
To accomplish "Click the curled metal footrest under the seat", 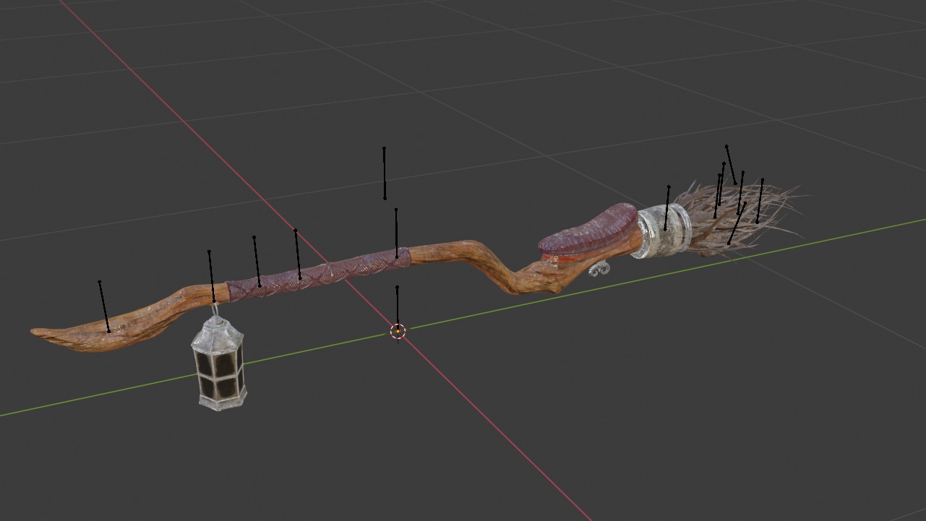I will point(600,270).
